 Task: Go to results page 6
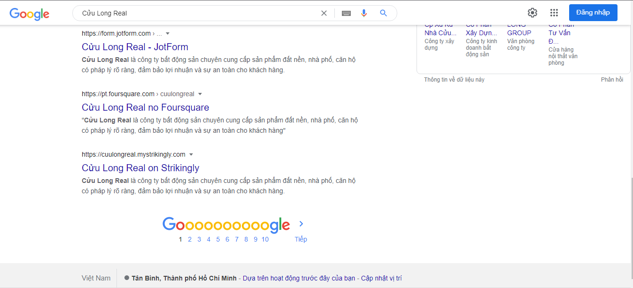(227, 239)
